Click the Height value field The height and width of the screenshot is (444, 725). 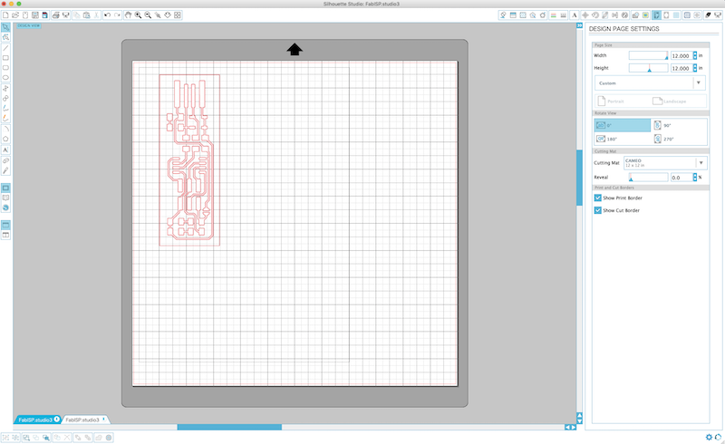[x=681, y=68]
